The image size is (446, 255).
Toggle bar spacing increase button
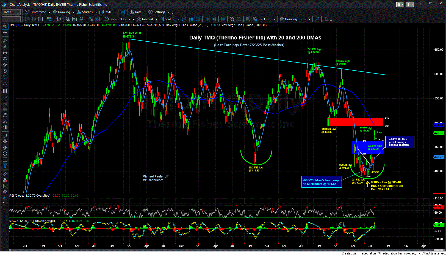coord(214,19)
